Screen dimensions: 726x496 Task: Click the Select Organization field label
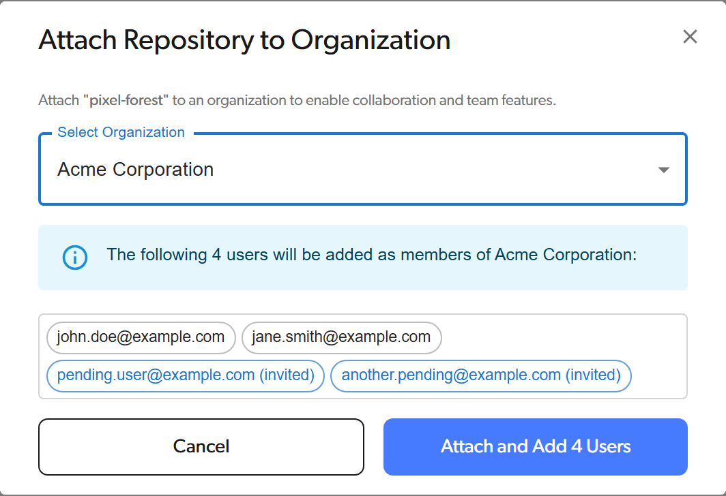121,132
